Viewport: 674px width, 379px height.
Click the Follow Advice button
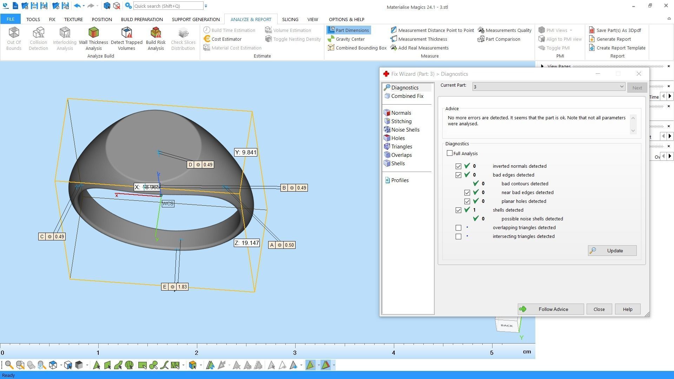pos(550,309)
